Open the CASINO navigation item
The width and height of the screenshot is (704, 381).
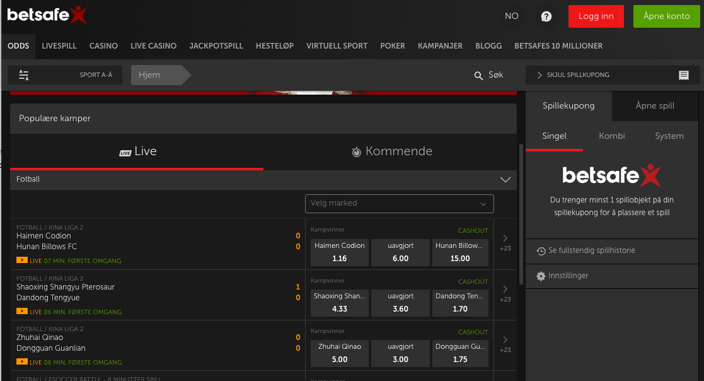click(x=103, y=46)
